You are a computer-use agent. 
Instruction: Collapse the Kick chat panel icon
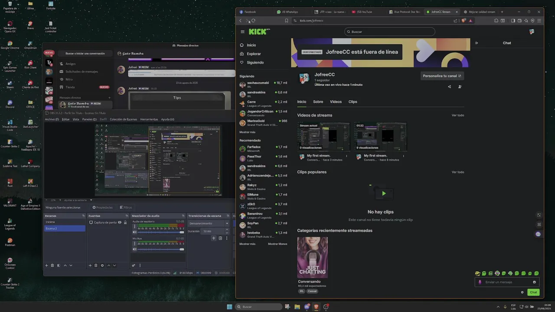coord(477,43)
